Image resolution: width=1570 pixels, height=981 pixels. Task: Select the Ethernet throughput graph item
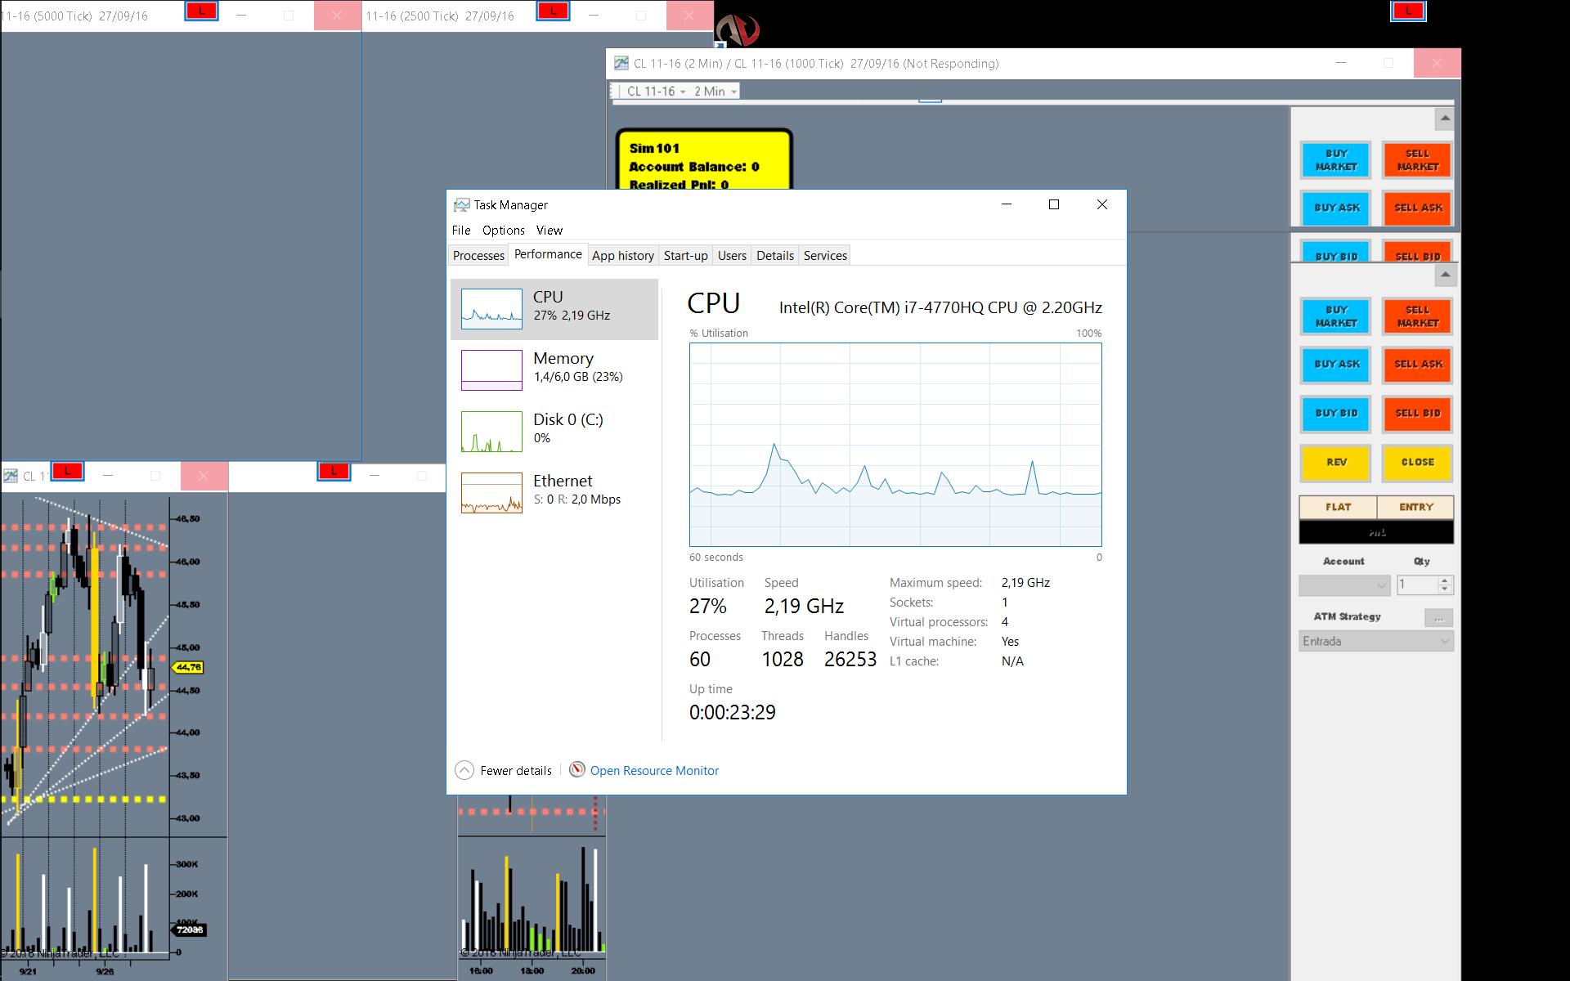[x=491, y=493]
